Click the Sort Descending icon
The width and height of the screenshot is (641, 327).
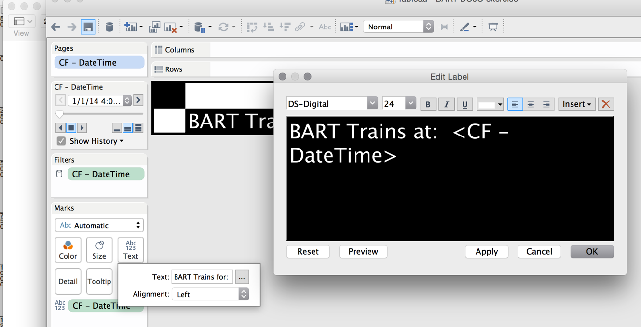pos(285,27)
